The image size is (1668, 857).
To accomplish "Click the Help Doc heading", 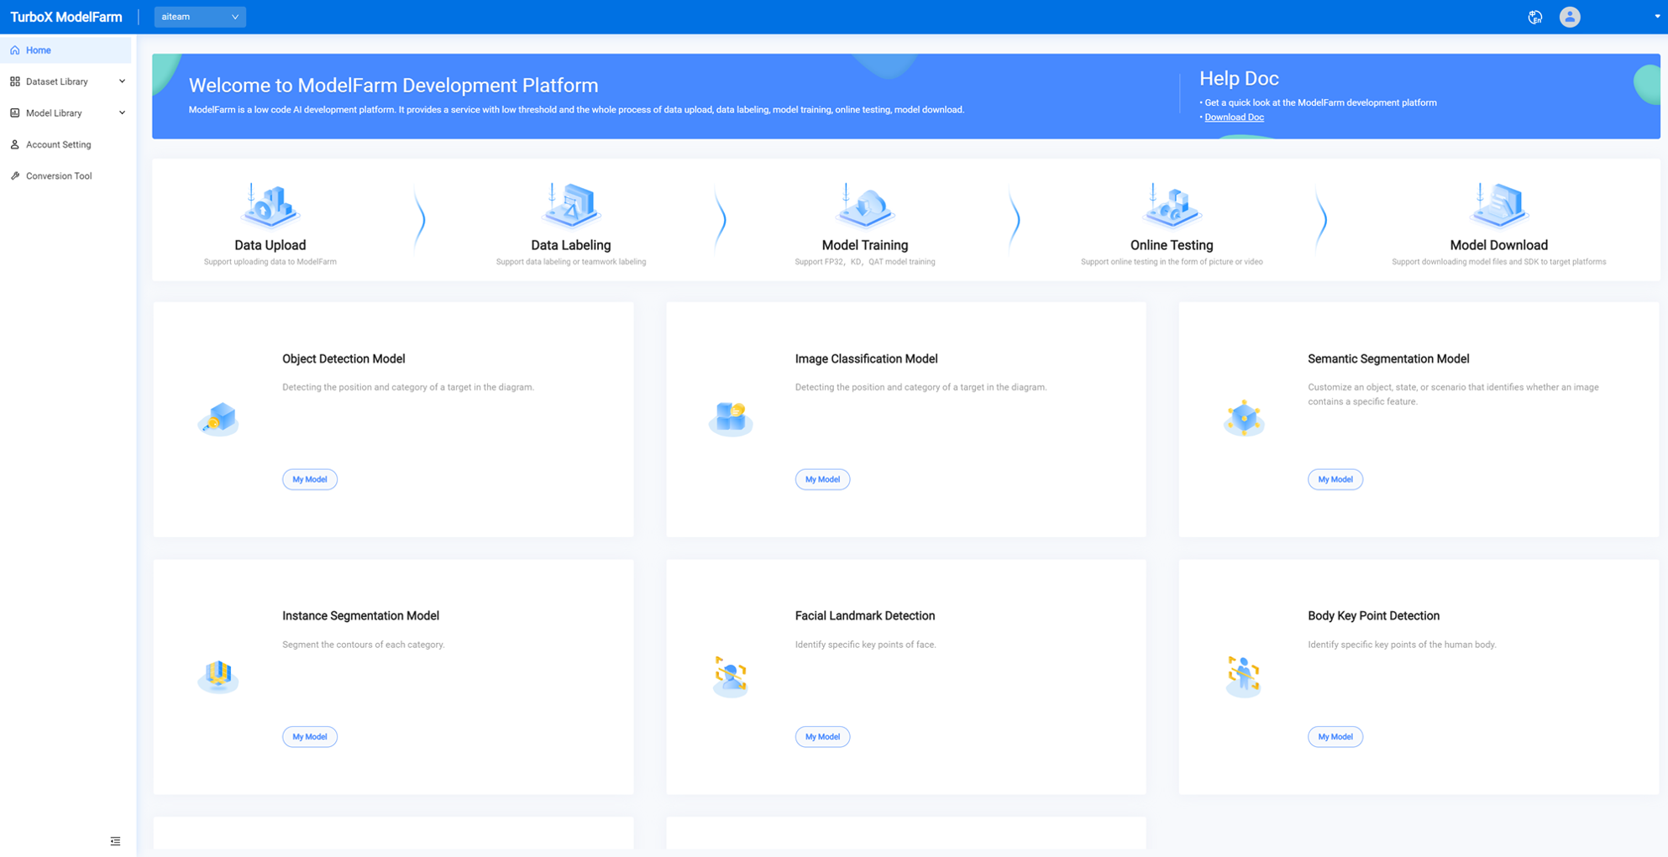I will pyautogui.click(x=1239, y=78).
